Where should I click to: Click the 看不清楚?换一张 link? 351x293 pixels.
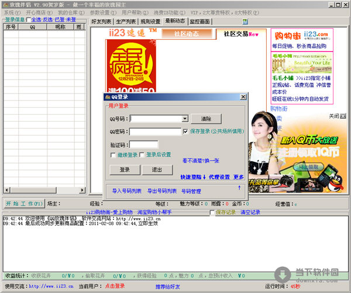201,161
